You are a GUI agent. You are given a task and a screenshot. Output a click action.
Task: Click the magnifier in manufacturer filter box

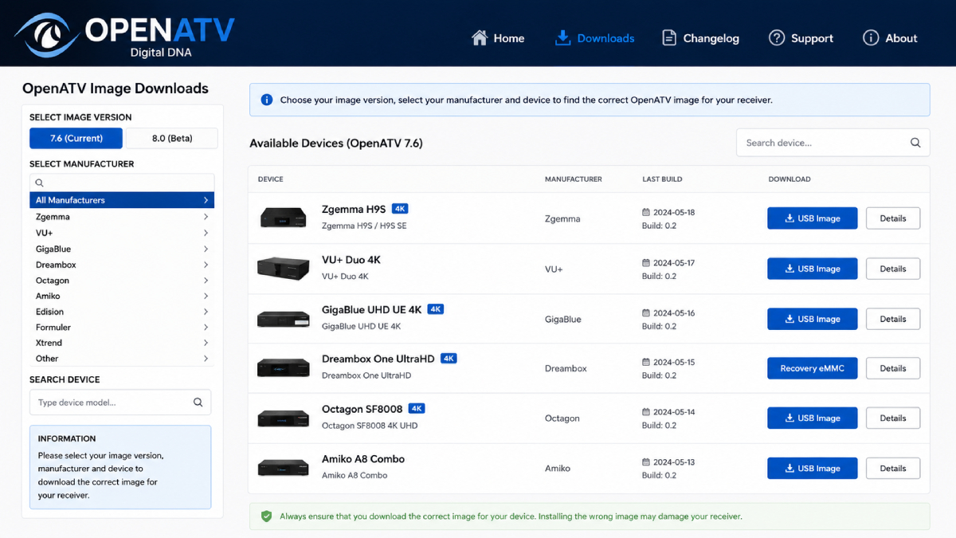39,183
